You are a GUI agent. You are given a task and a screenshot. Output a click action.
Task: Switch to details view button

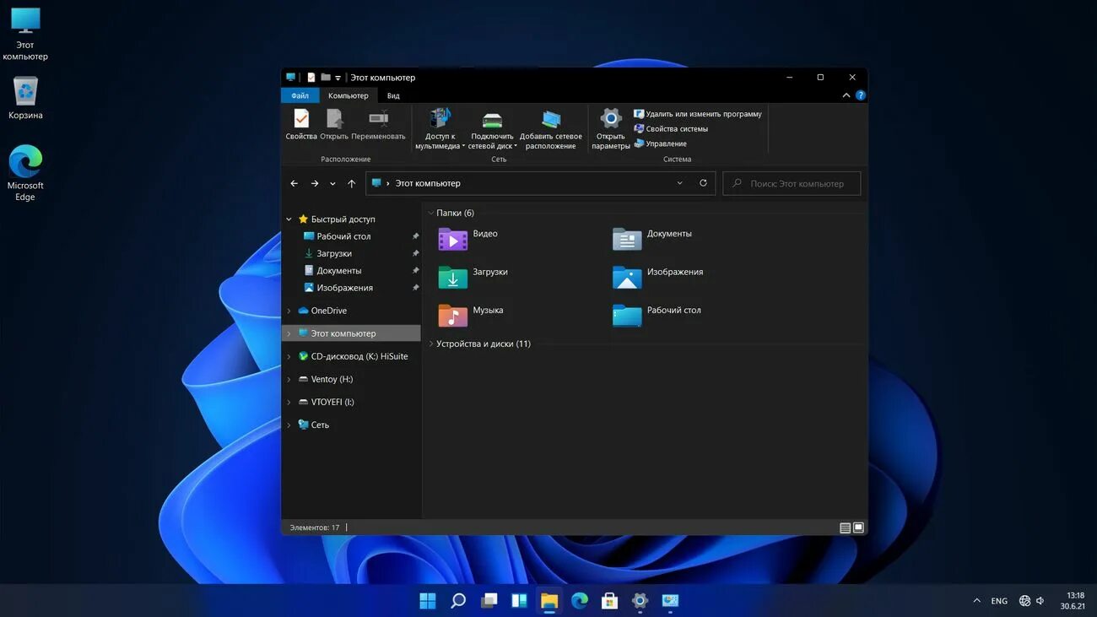click(845, 528)
